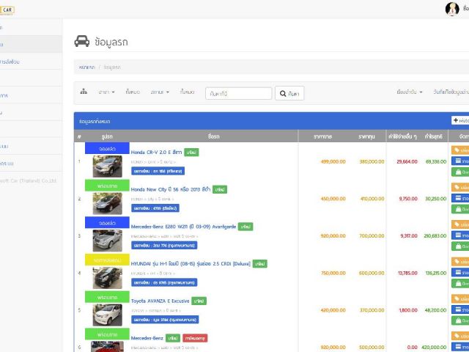Open the Honda CR-V 2.0 E car link

click(156, 152)
